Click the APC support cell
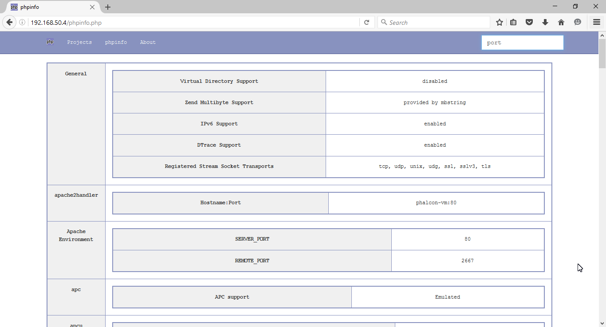The image size is (606, 327). pos(232,297)
